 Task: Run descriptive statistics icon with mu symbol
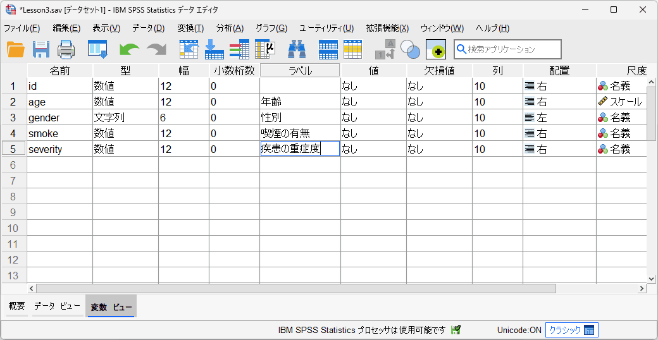coord(265,49)
